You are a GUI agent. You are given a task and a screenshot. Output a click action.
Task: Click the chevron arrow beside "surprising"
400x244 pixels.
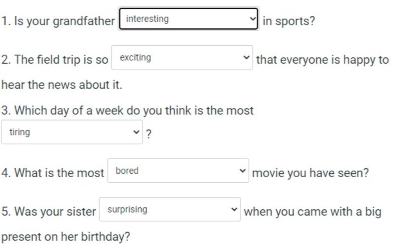coord(234,210)
